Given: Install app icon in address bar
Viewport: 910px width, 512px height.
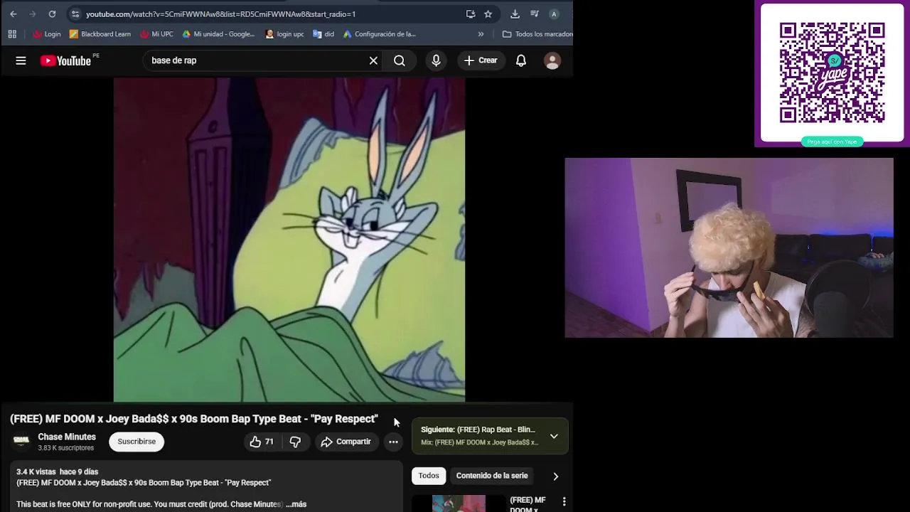Looking at the screenshot, I should pos(471,14).
